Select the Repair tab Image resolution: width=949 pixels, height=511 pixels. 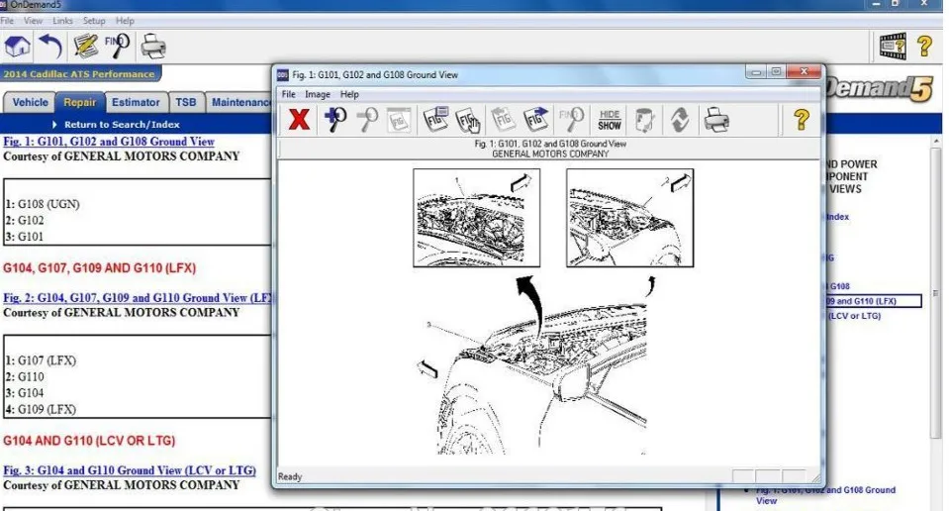(80, 102)
